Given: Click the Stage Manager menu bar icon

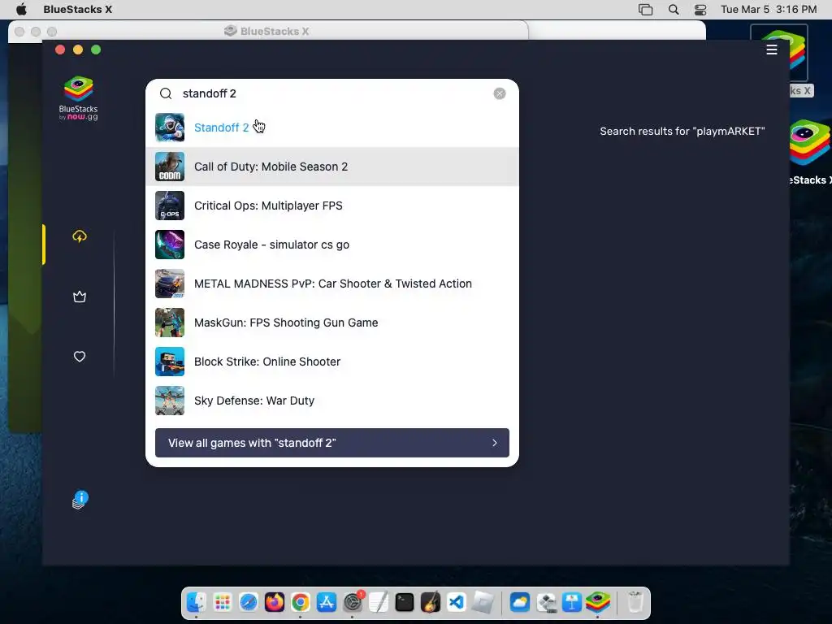Looking at the screenshot, I should click(x=645, y=10).
